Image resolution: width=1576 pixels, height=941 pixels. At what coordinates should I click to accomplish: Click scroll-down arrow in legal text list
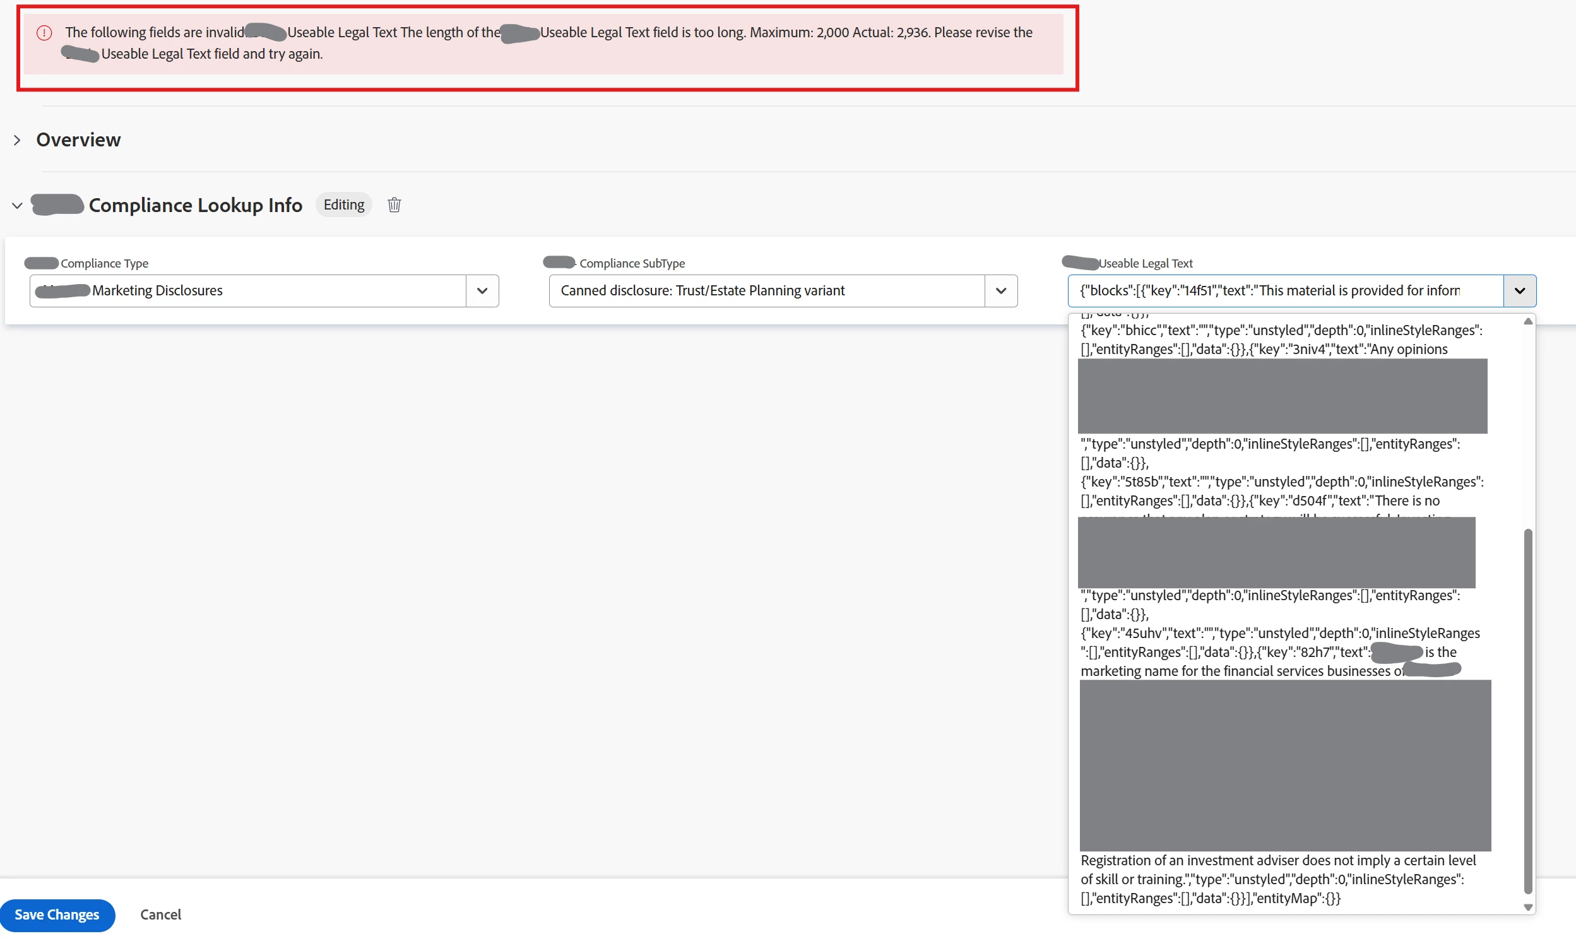[x=1528, y=908]
